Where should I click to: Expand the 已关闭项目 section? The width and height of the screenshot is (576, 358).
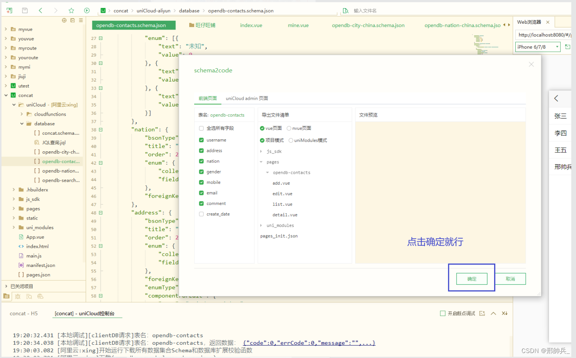[6, 286]
